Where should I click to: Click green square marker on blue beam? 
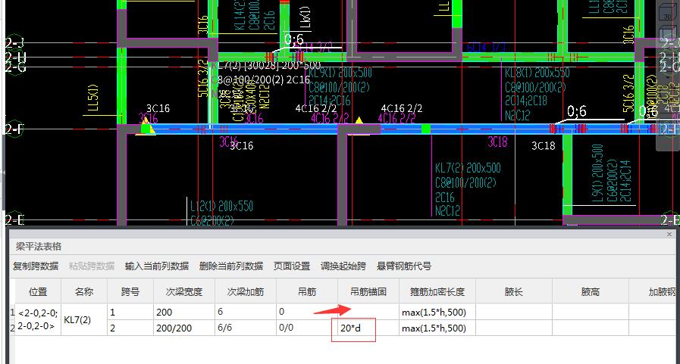pyautogui.click(x=426, y=129)
